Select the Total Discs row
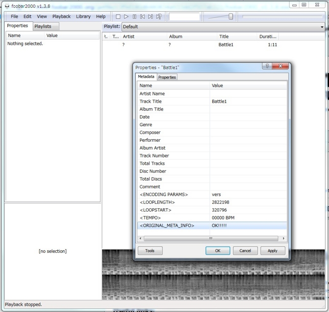Screen dimensions: 329x312 click(212, 179)
